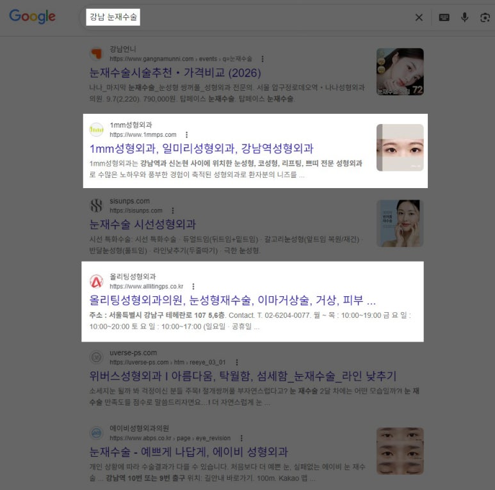Click the 올리팅성형외과 site name text
The height and width of the screenshot is (490, 495).
click(133, 276)
